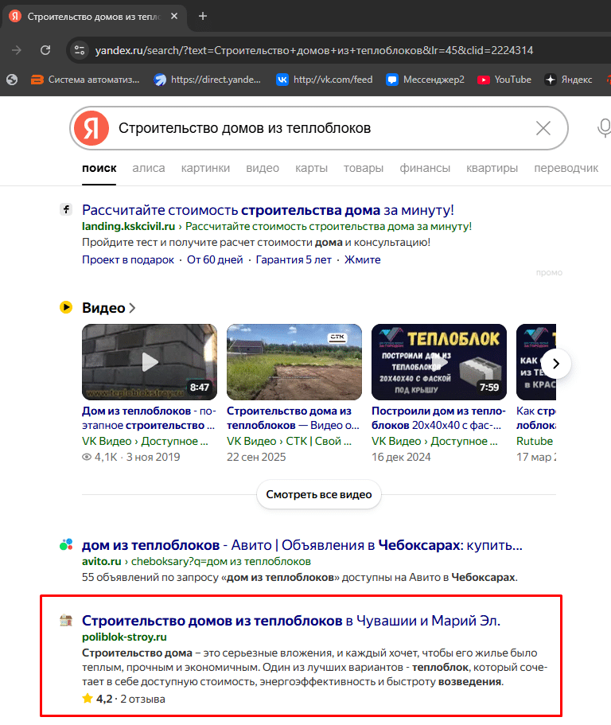Reload the page with refresh icon
This screenshot has width=611, height=725.
coord(45,50)
